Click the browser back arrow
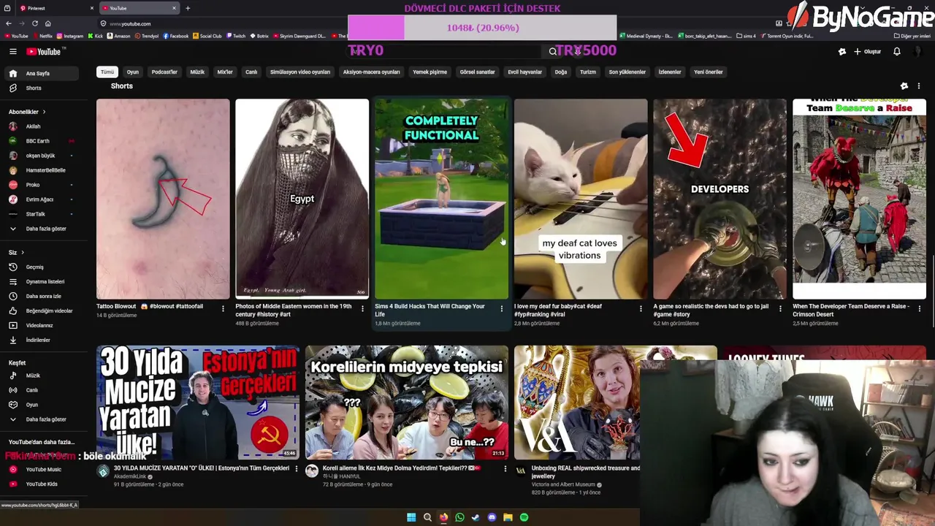This screenshot has width=935, height=526. click(x=8, y=23)
